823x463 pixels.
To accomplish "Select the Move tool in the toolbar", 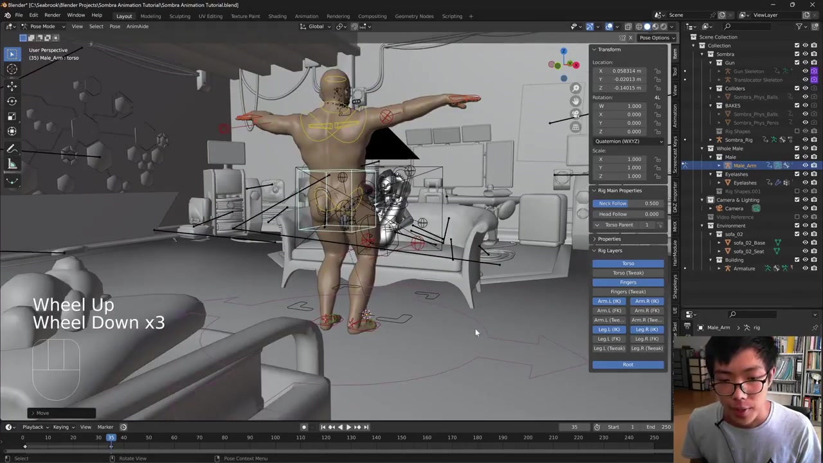I will tap(12, 86).
